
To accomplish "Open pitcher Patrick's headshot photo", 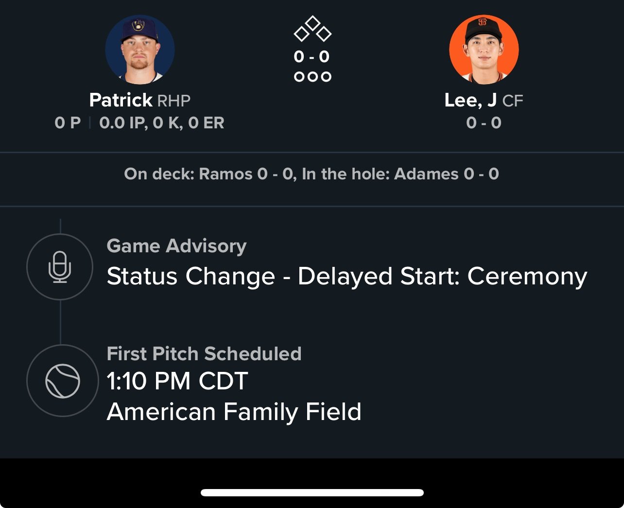I will (140, 49).
